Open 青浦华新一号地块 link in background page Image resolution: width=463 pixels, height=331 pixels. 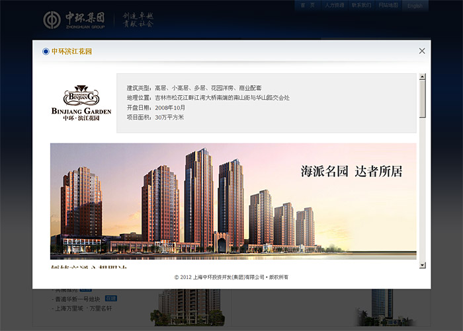[77, 299]
